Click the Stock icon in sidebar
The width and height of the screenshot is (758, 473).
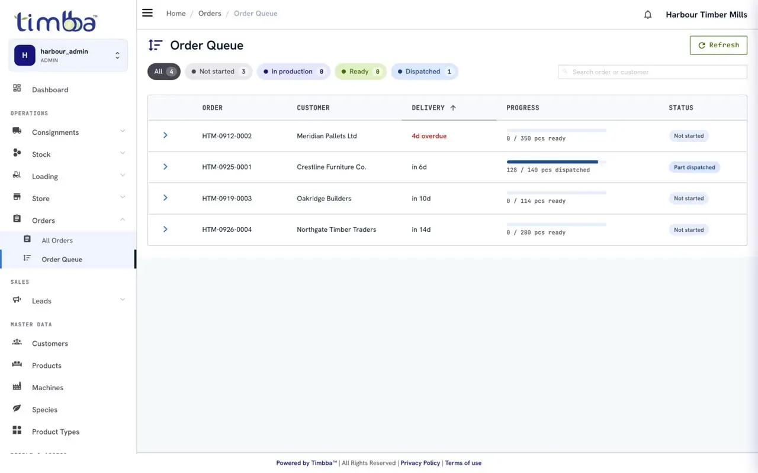tap(17, 153)
